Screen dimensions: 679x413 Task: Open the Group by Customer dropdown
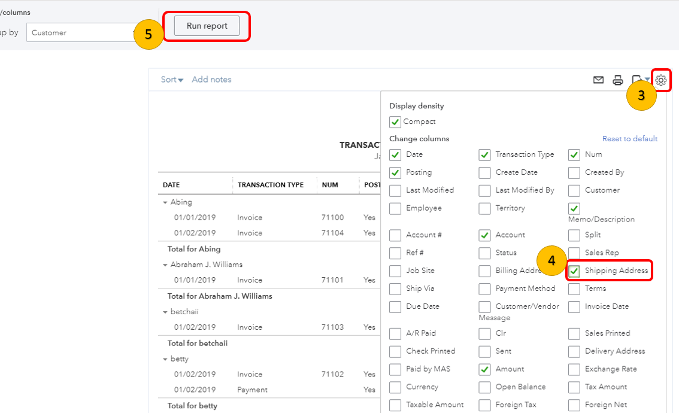[x=83, y=33]
